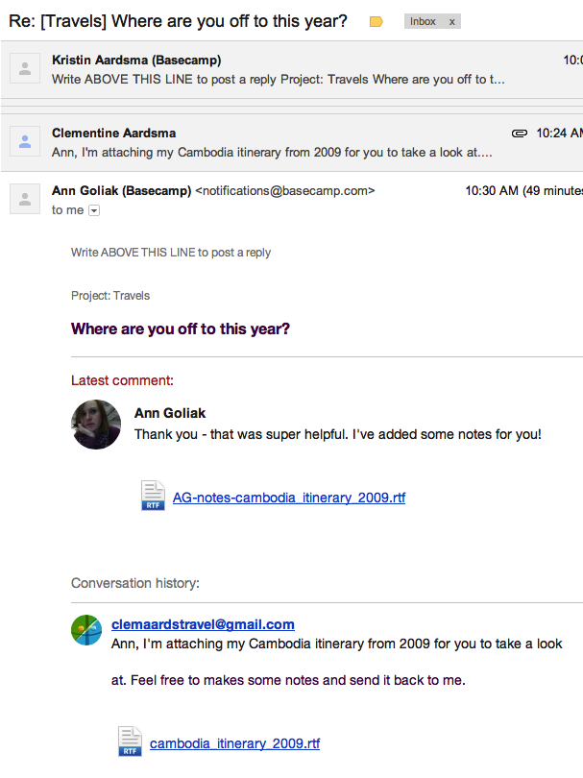Expand Kristin Aardsma's collapsed message
Viewport: 583px width, 778px height.
292,69
